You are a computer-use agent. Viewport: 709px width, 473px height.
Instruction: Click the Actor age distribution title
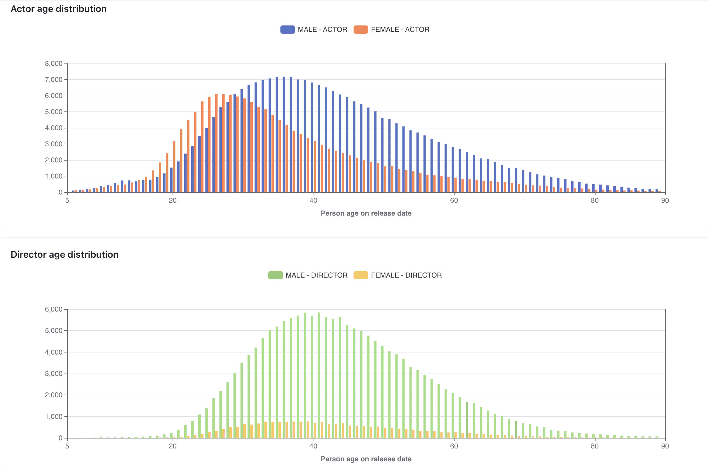(58, 9)
